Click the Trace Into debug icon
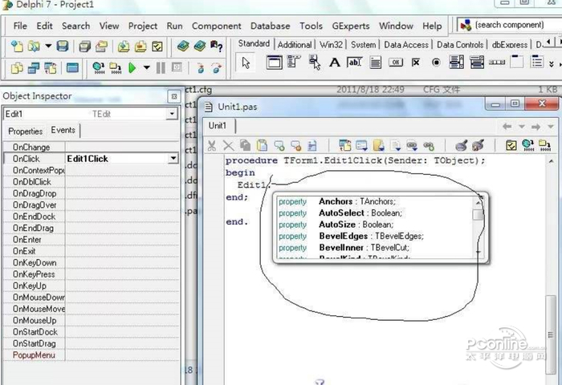 201,67
